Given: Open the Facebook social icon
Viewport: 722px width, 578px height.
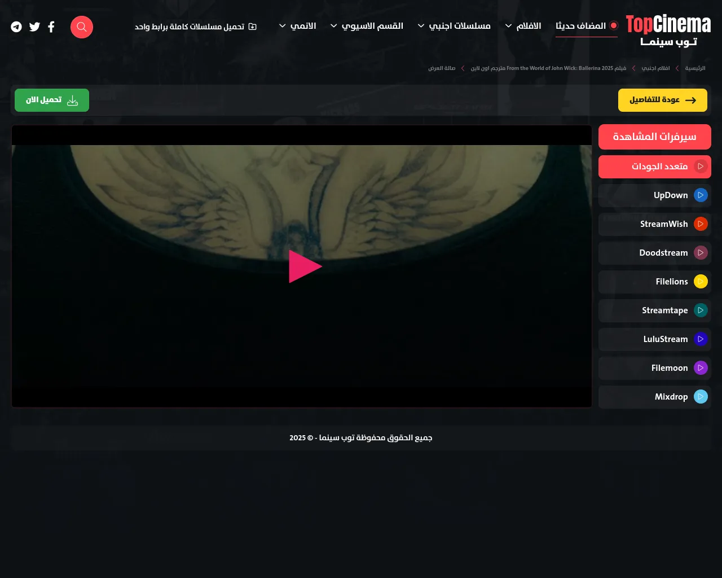Looking at the screenshot, I should [51, 27].
